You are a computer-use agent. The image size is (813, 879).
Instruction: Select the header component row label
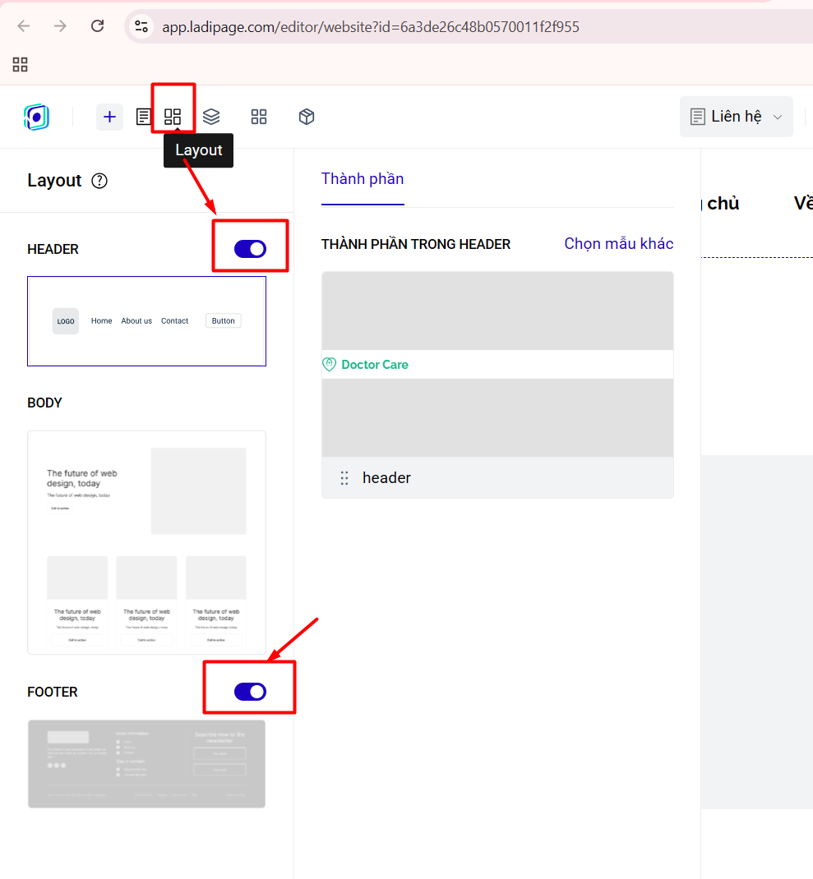386,478
